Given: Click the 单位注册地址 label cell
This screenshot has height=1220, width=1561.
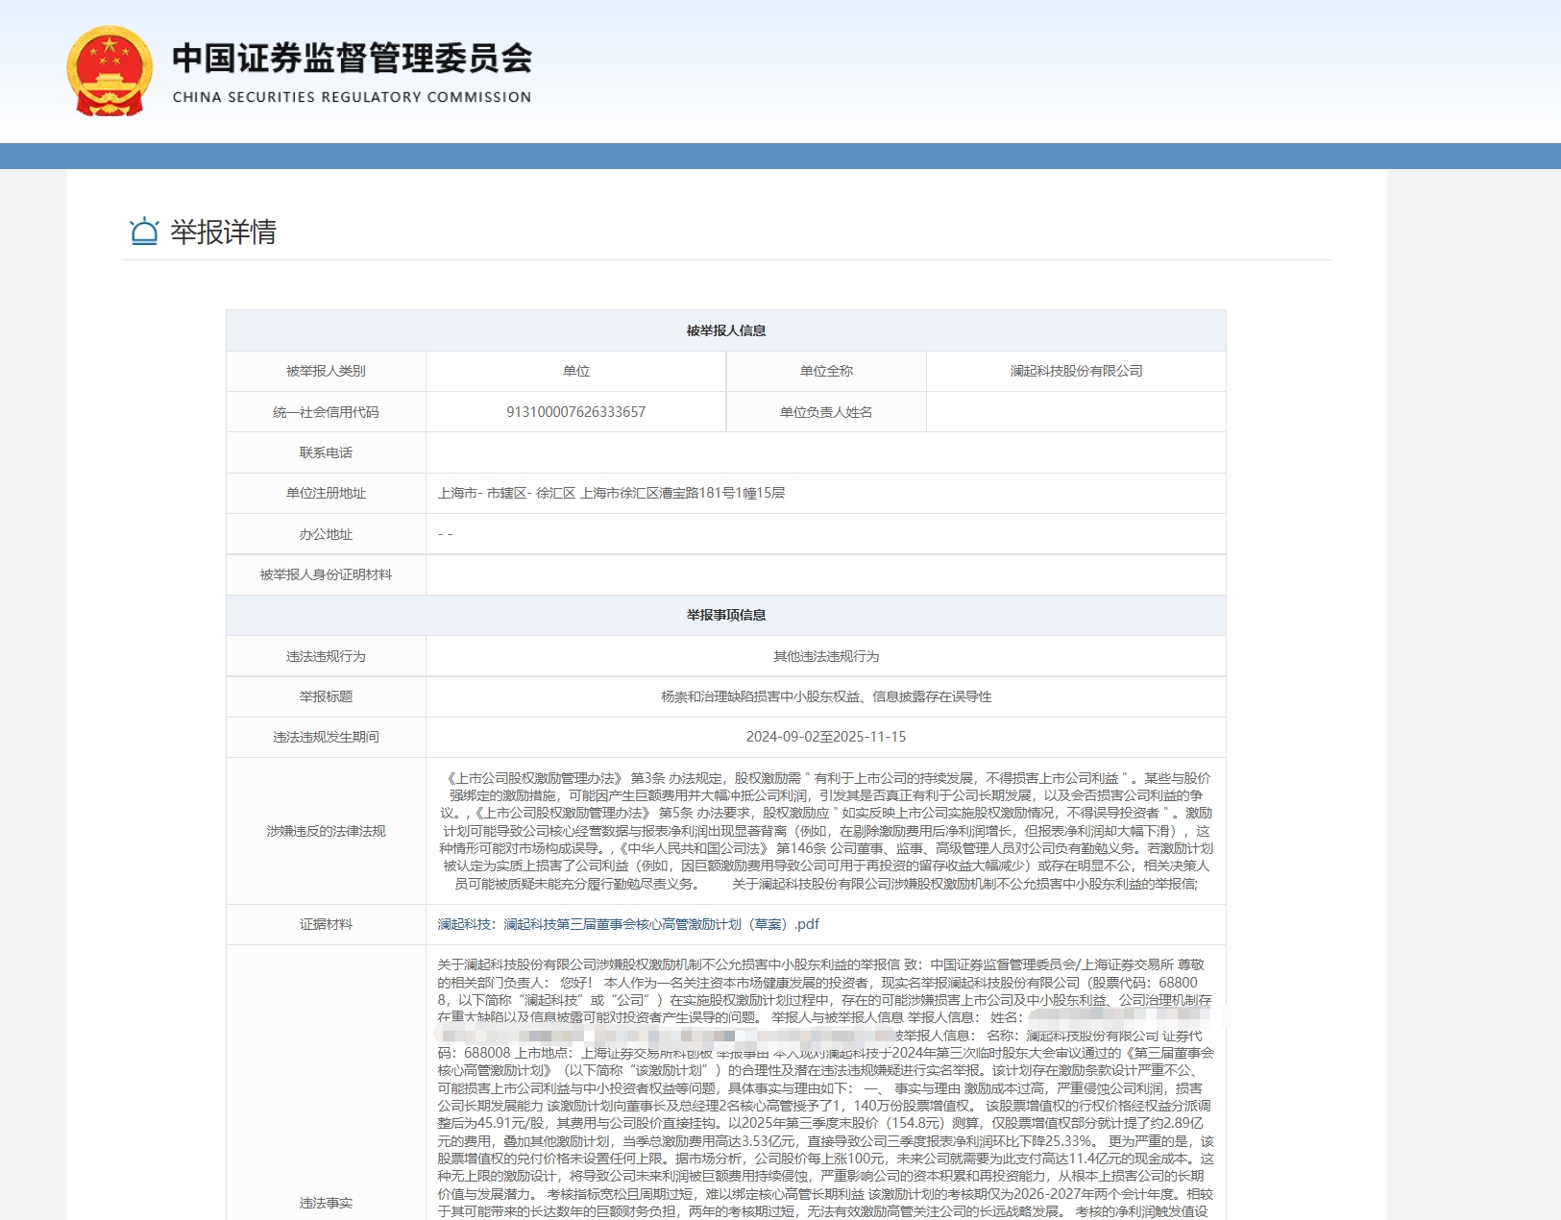Looking at the screenshot, I should point(326,493).
